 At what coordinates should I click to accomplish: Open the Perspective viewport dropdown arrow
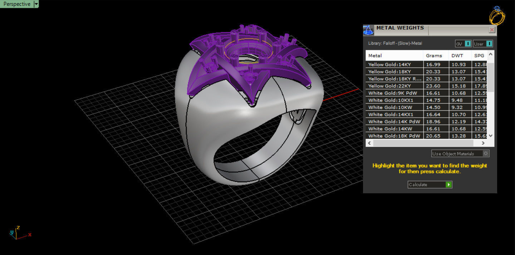coord(36,4)
